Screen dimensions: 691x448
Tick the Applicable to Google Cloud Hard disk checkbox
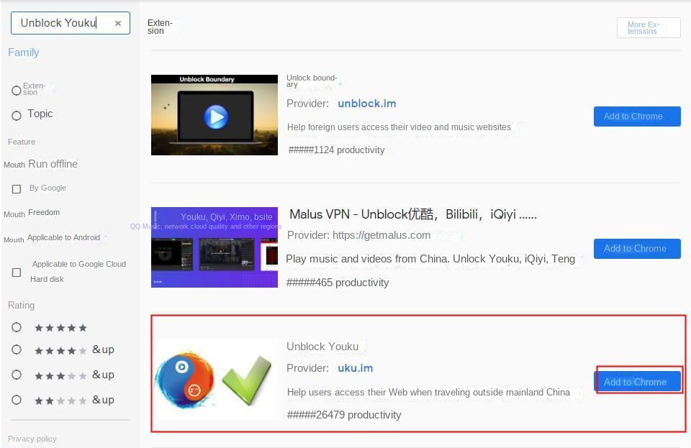17,273
